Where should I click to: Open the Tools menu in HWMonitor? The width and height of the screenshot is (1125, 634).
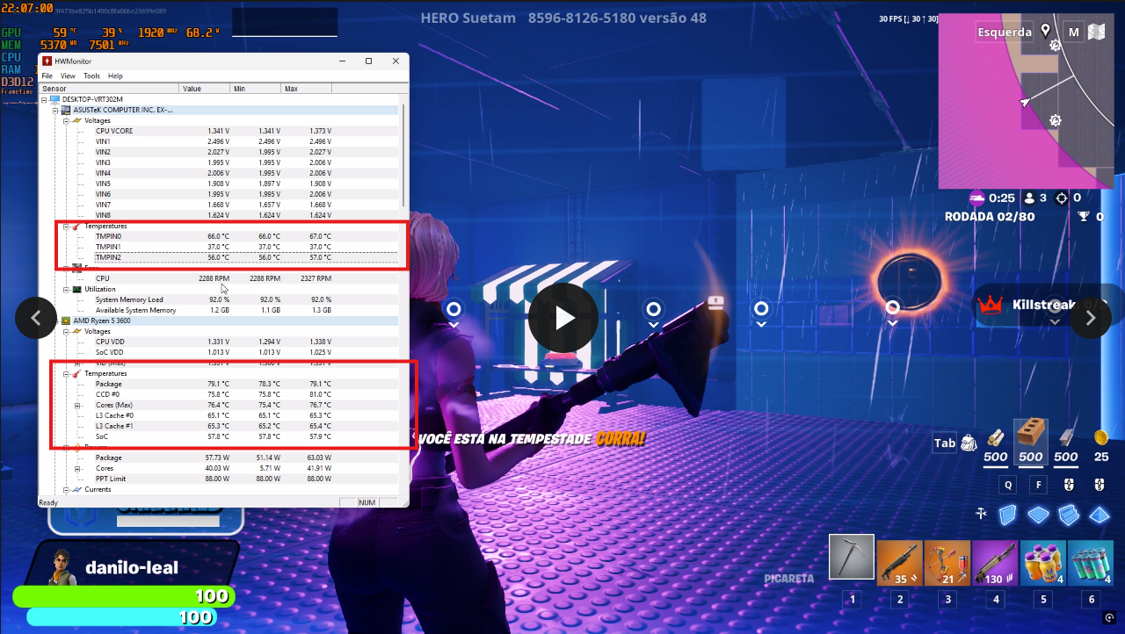click(x=91, y=76)
